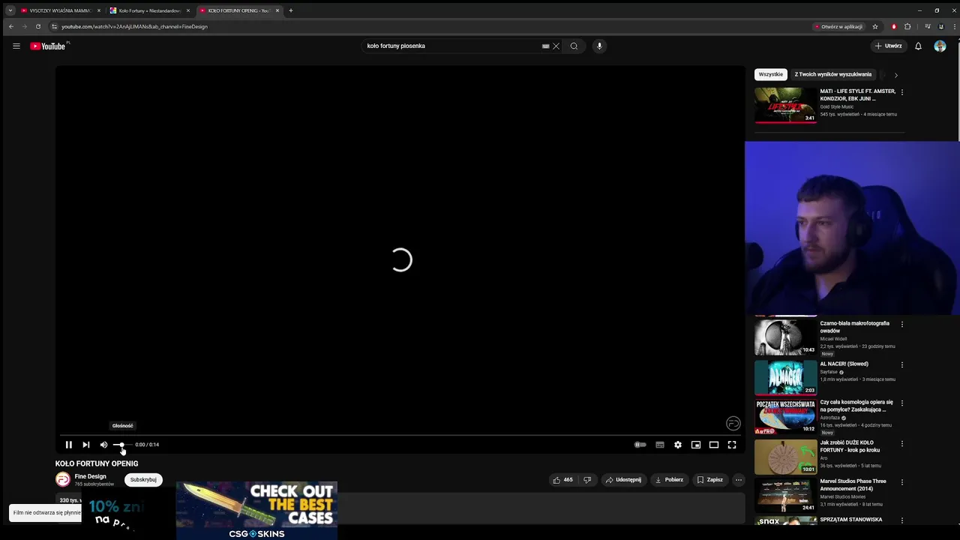Go back in browser history
Screen dimensions: 960x540
[x=10, y=26]
